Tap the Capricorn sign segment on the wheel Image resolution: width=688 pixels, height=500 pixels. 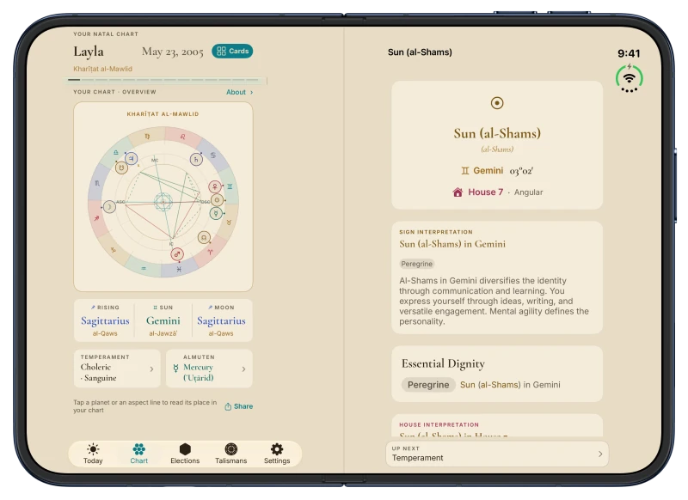tap(114, 250)
